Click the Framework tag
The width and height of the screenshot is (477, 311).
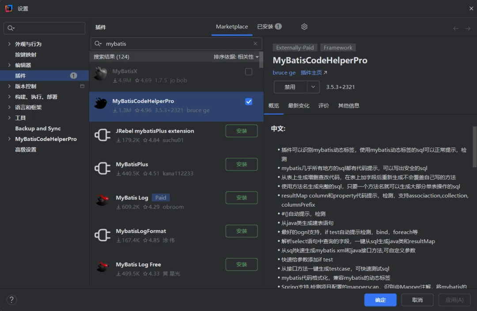click(338, 48)
